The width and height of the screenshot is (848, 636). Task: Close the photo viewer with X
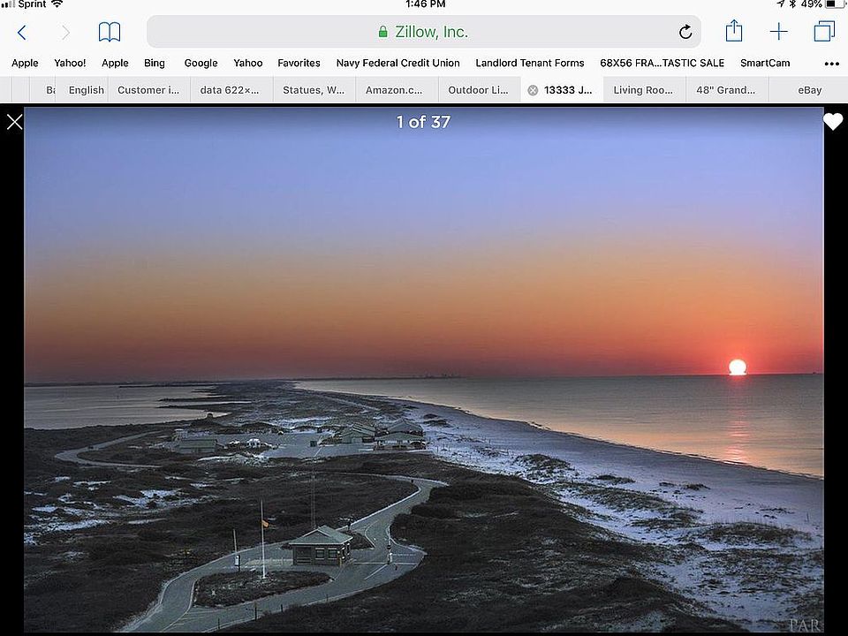(x=14, y=122)
